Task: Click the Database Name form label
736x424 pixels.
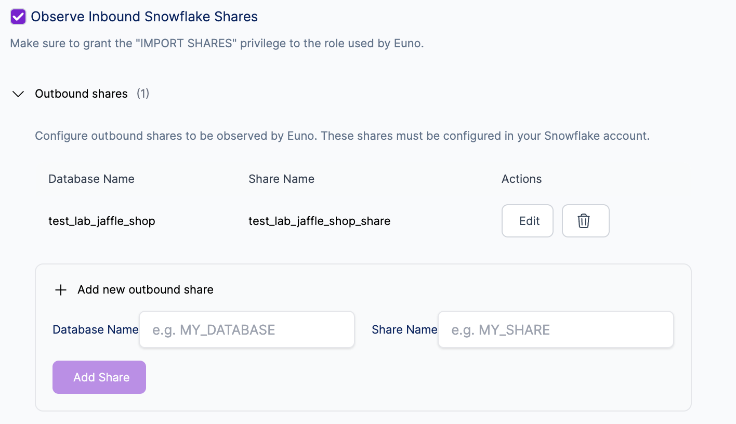Action: click(x=96, y=330)
